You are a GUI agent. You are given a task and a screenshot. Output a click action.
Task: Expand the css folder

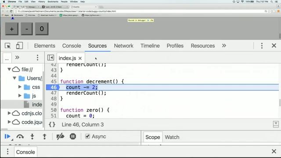[x=20, y=87]
